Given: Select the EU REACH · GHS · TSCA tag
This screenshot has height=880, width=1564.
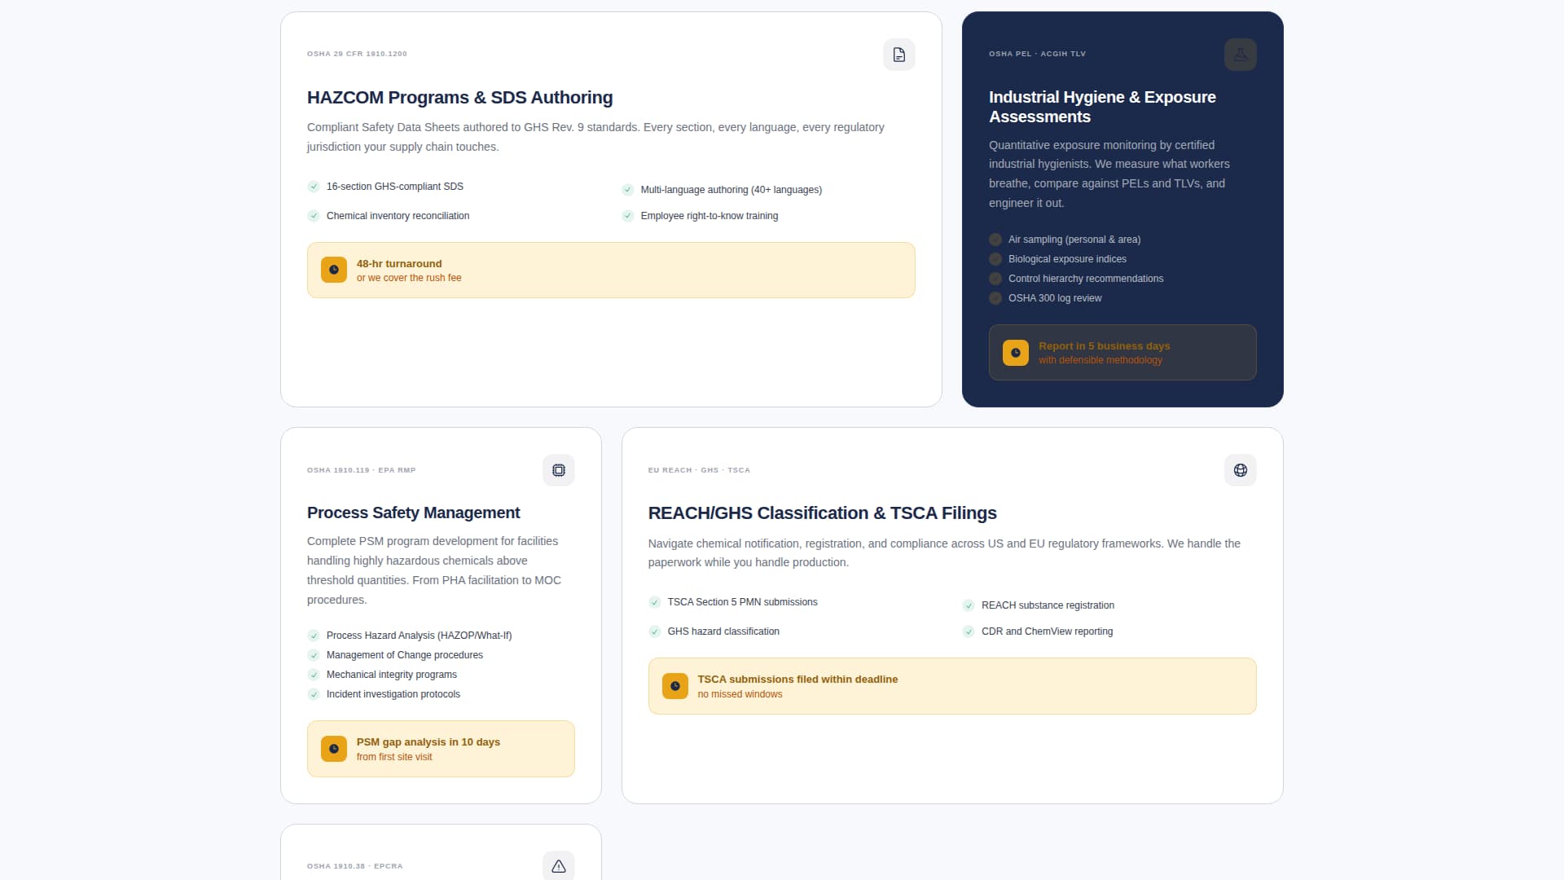Looking at the screenshot, I should coord(699,470).
